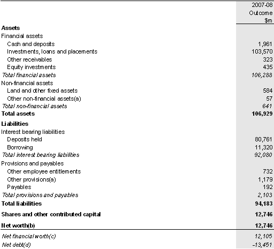274x249 pixels.
Task: Select Shares and other contributed capital label
Action: click(x=51, y=214)
